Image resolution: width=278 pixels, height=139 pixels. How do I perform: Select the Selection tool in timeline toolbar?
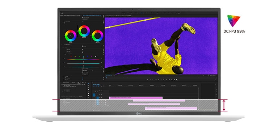pos(88,84)
